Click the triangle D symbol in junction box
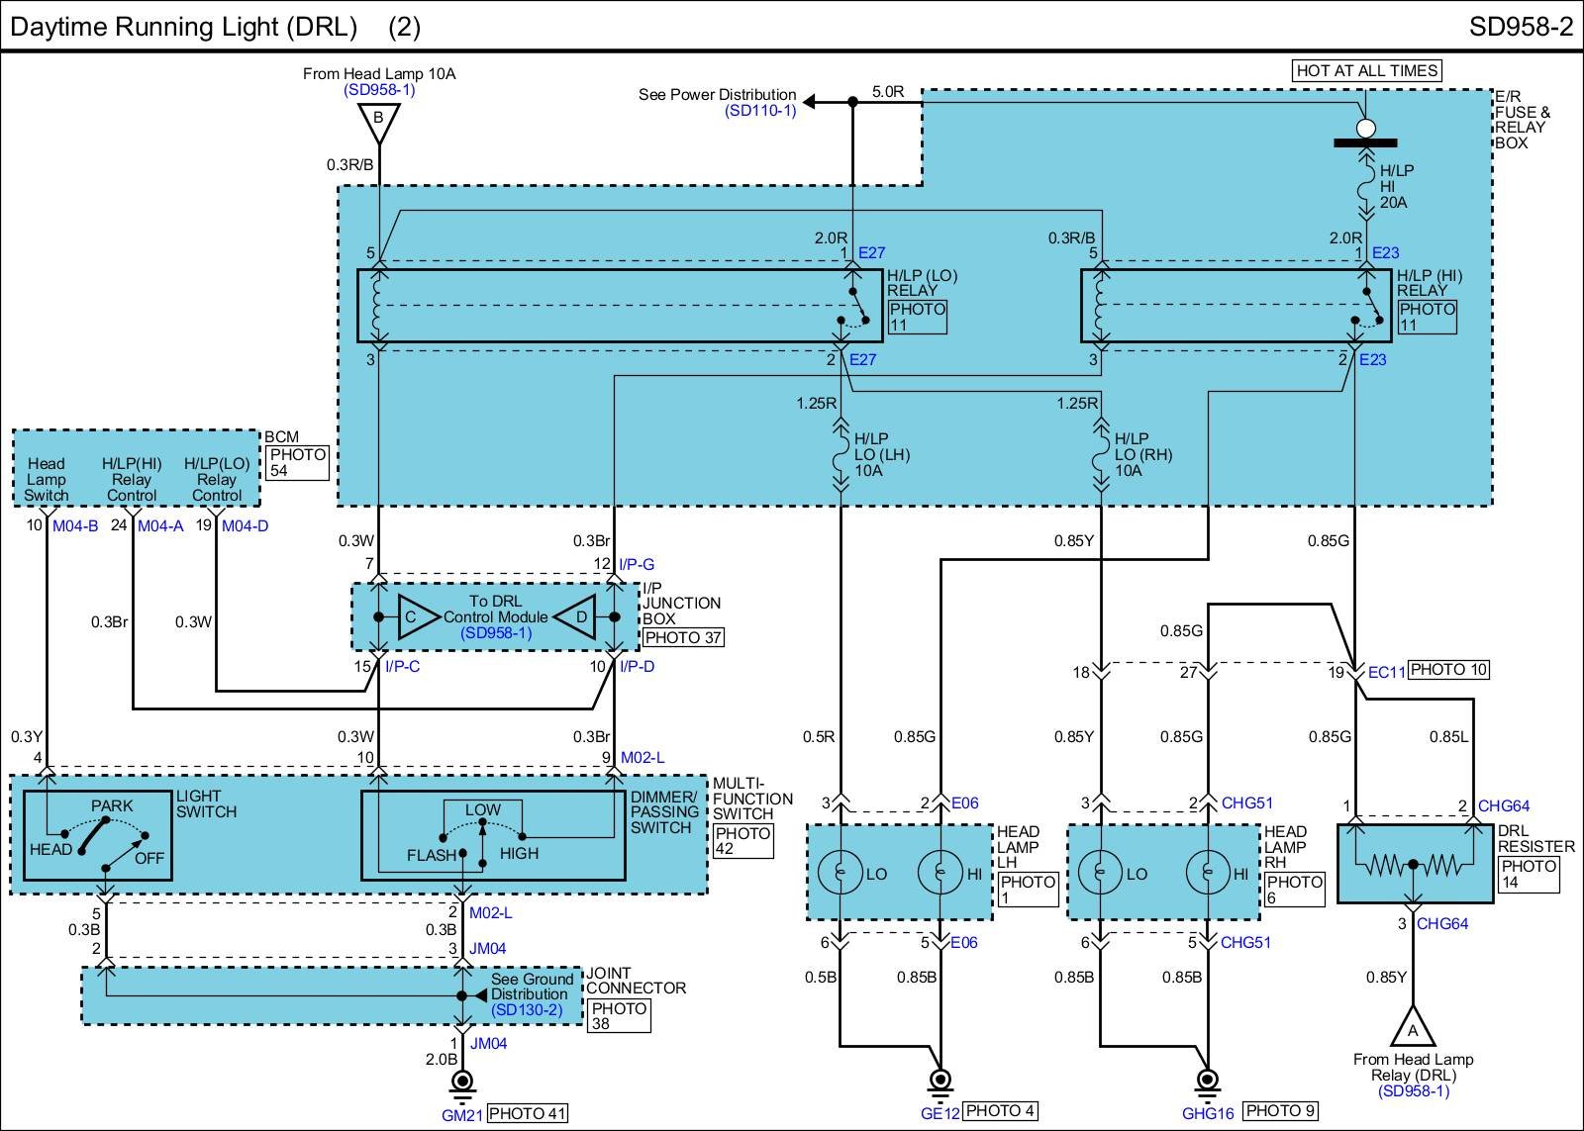 click(x=575, y=616)
